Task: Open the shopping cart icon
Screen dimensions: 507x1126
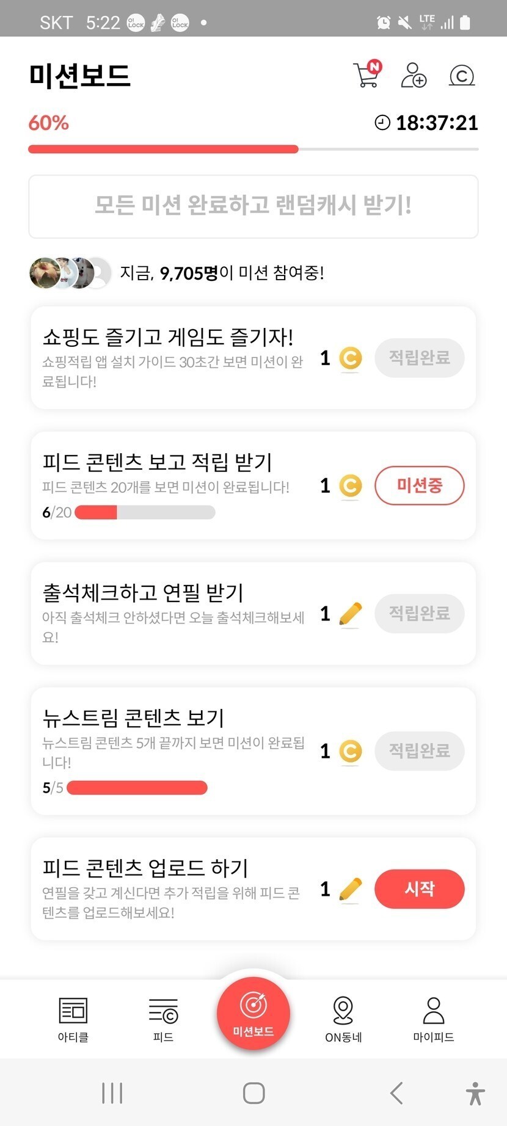Action: coord(367,75)
